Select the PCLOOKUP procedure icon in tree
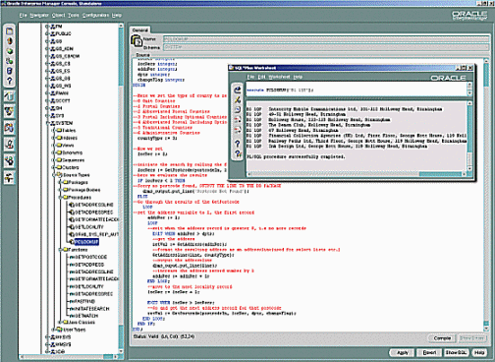This screenshot has width=495, height=362. point(72,242)
